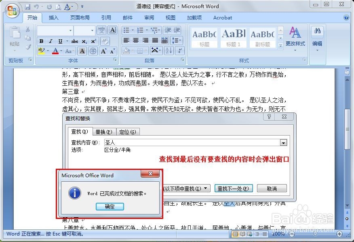Screen dimensions: 354x242
Task: Open the Line Spacing dropdown
Action: pos(176,40)
